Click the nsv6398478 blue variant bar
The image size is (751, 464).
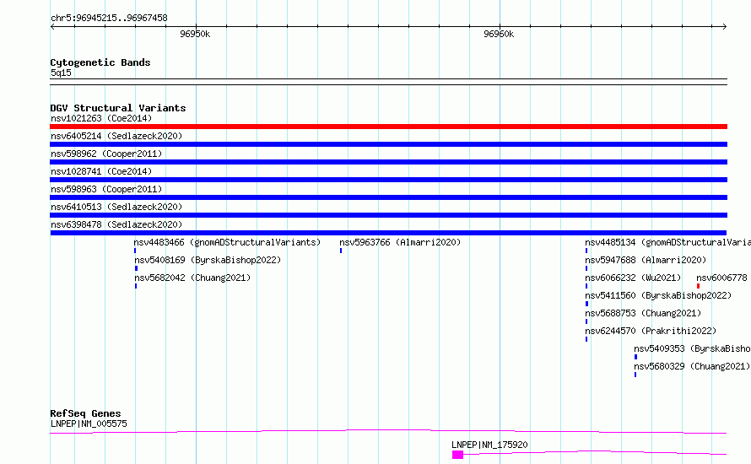[x=388, y=233]
